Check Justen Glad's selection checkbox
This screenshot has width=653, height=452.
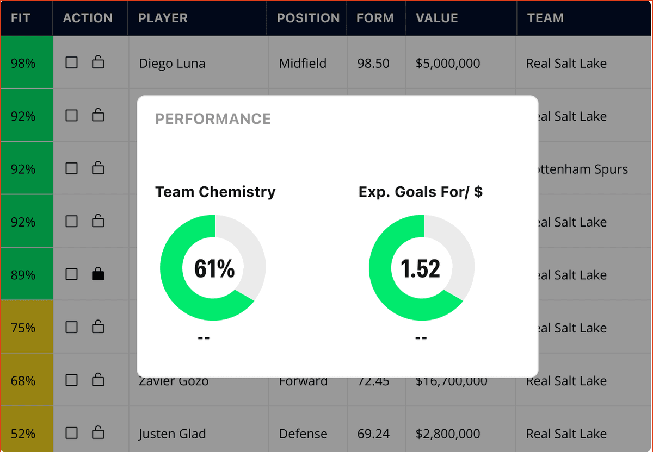(71, 433)
